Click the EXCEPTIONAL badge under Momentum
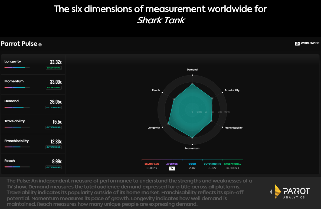The height and width of the screenshot is (209, 321). [x=54, y=88]
